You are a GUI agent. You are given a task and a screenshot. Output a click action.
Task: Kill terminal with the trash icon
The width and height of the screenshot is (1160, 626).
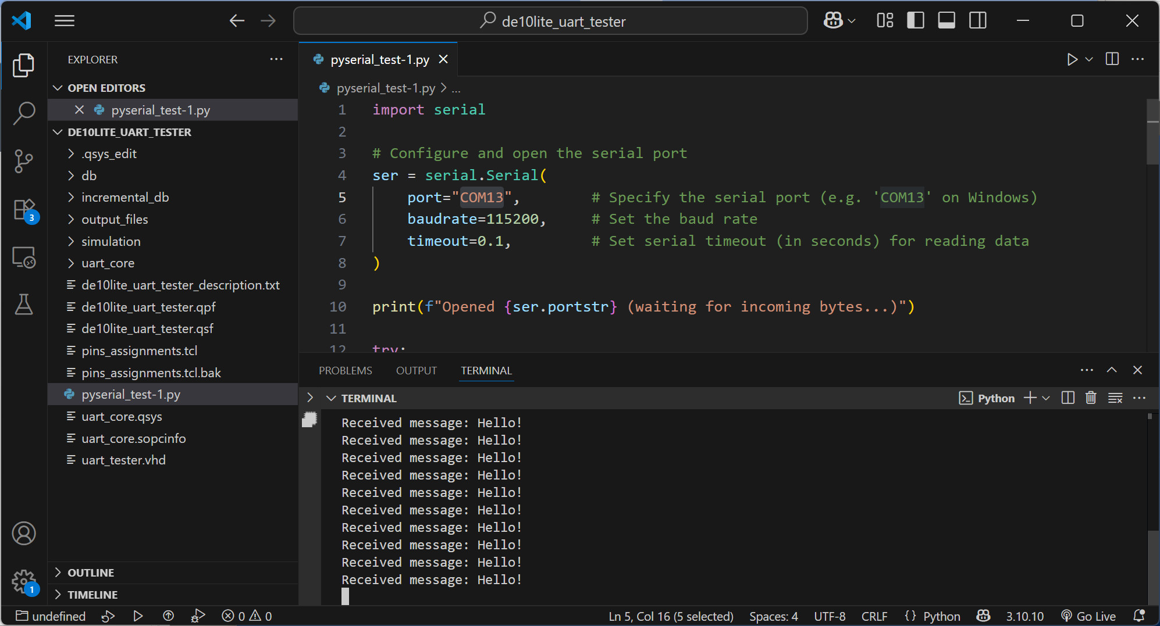click(1091, 398)
